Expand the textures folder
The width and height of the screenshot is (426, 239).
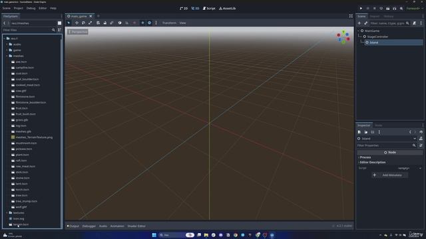7,213
